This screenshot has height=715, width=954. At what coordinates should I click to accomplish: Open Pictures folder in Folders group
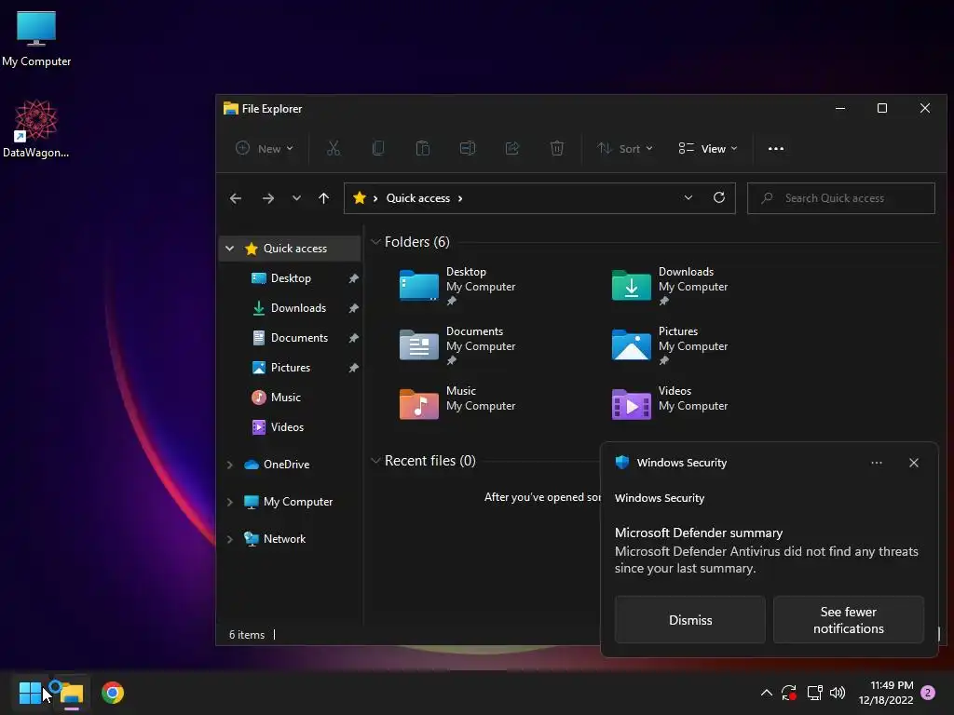[x=671, y=344]
